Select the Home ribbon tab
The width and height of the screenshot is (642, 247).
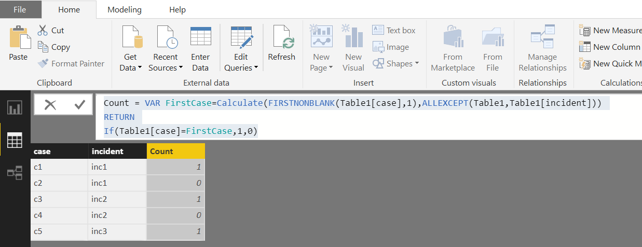click(69, 9)
